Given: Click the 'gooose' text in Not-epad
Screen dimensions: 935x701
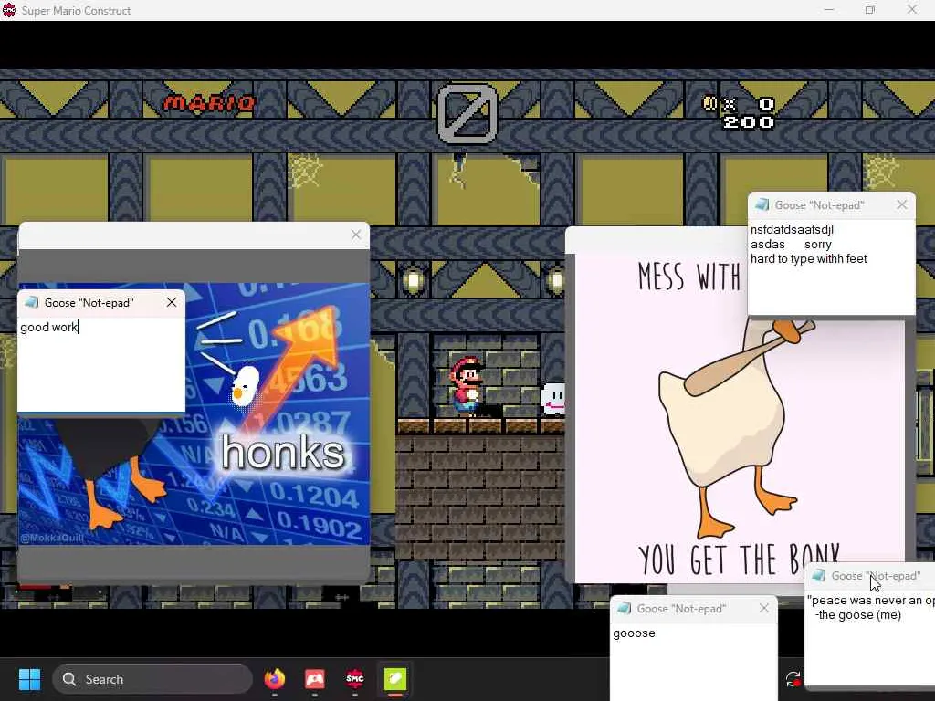Looking at the screenshot, I should tap(634, 633).
